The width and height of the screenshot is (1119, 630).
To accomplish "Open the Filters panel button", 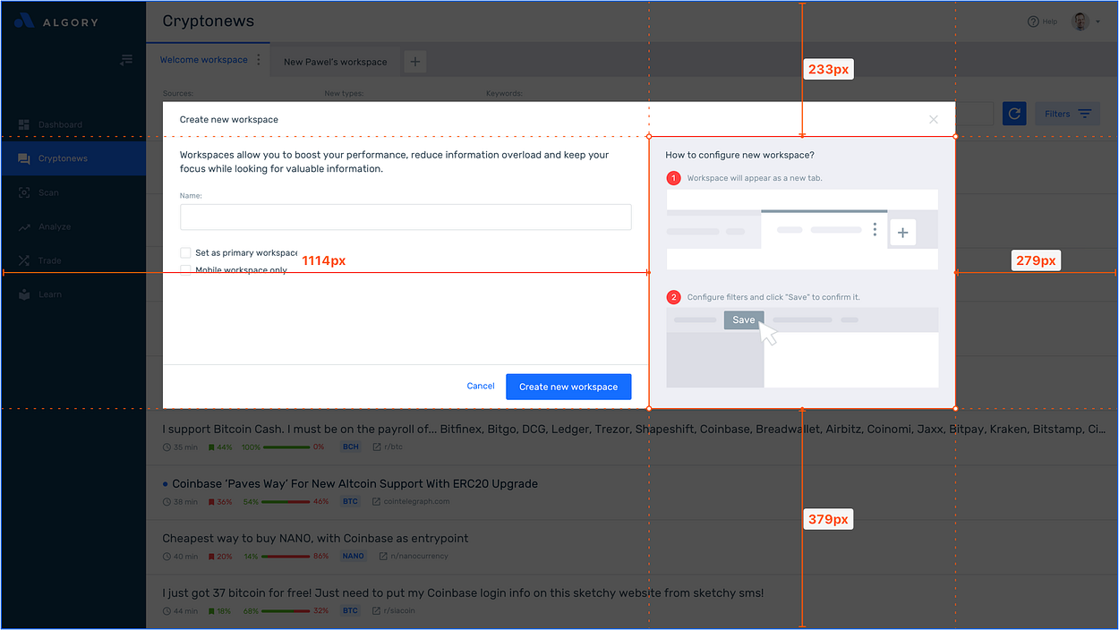I will (x=1067, y=114).
